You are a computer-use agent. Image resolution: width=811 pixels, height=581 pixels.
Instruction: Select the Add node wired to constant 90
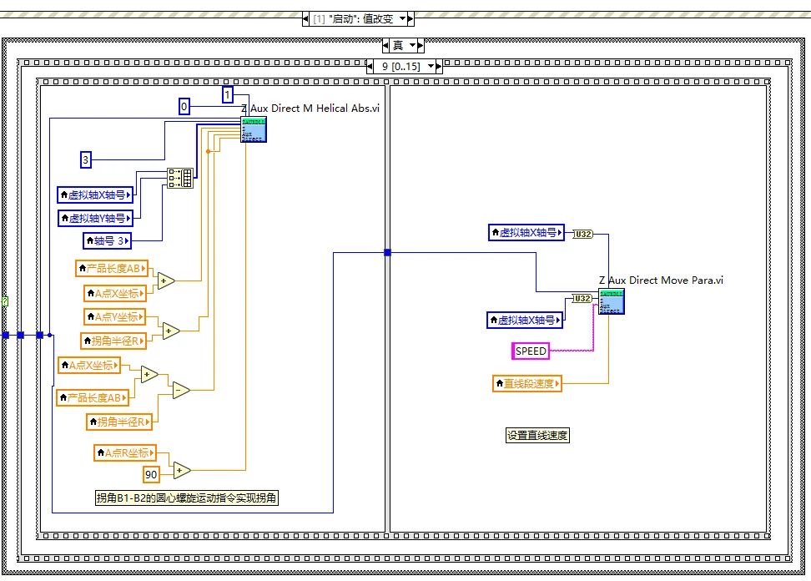coord(182,470)
